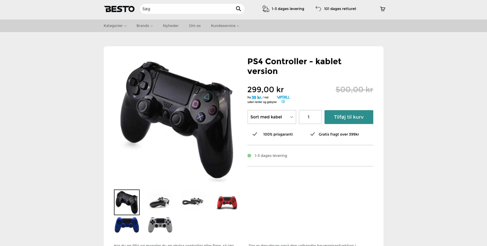Open the Kundeservice dropdown
487x246 pixels.
coord(225,26)
